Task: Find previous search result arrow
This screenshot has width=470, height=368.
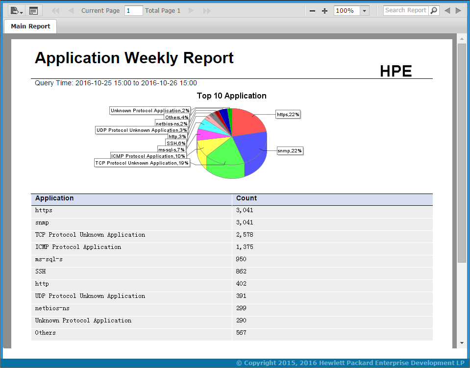Action: click(x=447, y=11)
